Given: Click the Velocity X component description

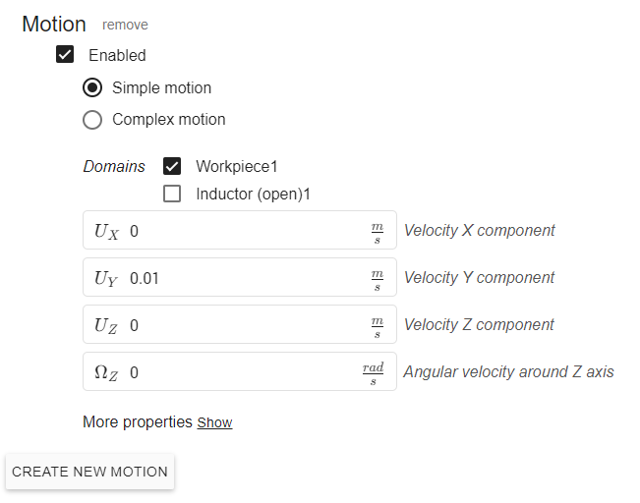Looking at the screenshot, I should (x=479, y=231).
